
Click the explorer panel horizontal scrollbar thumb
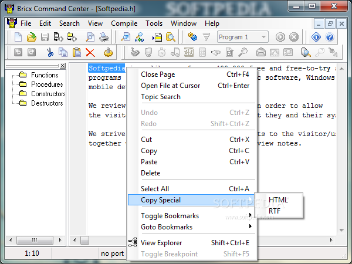click(x=35, y=240)
